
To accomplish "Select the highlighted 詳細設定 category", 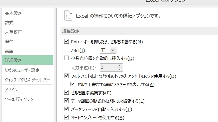I will pos(27,60).
